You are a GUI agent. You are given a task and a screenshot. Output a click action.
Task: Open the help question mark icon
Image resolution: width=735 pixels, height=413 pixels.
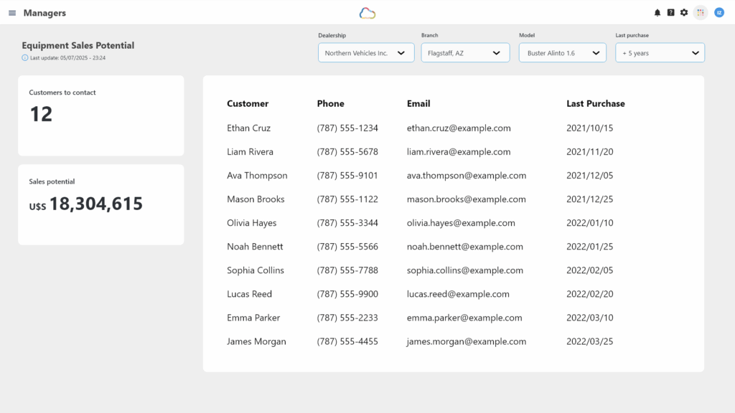coord(671,13)
